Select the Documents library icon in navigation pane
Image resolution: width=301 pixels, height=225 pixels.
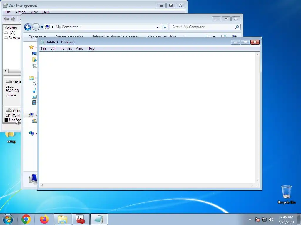[35, 84]
